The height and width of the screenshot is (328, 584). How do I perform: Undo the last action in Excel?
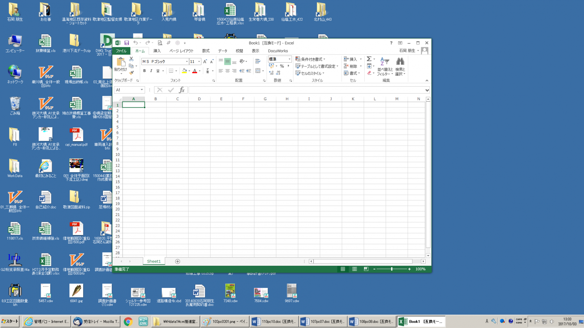[x=135, y=43]
